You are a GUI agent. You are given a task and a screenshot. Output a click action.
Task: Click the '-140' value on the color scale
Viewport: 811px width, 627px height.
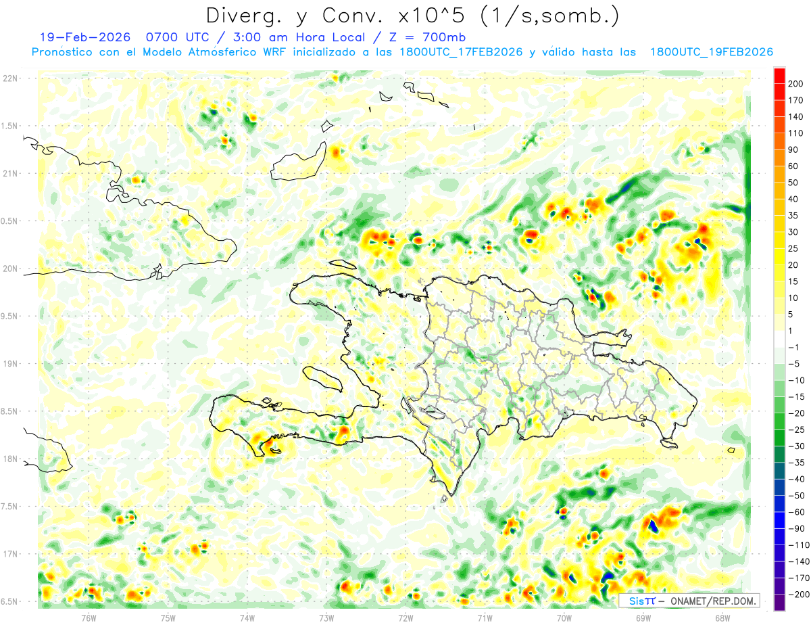pos(798,561)
